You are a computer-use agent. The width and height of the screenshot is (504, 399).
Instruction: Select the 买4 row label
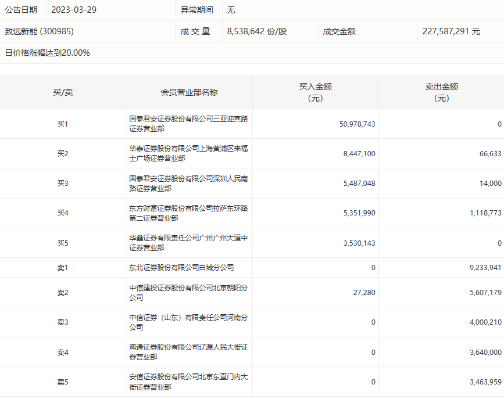click(63, 213)
